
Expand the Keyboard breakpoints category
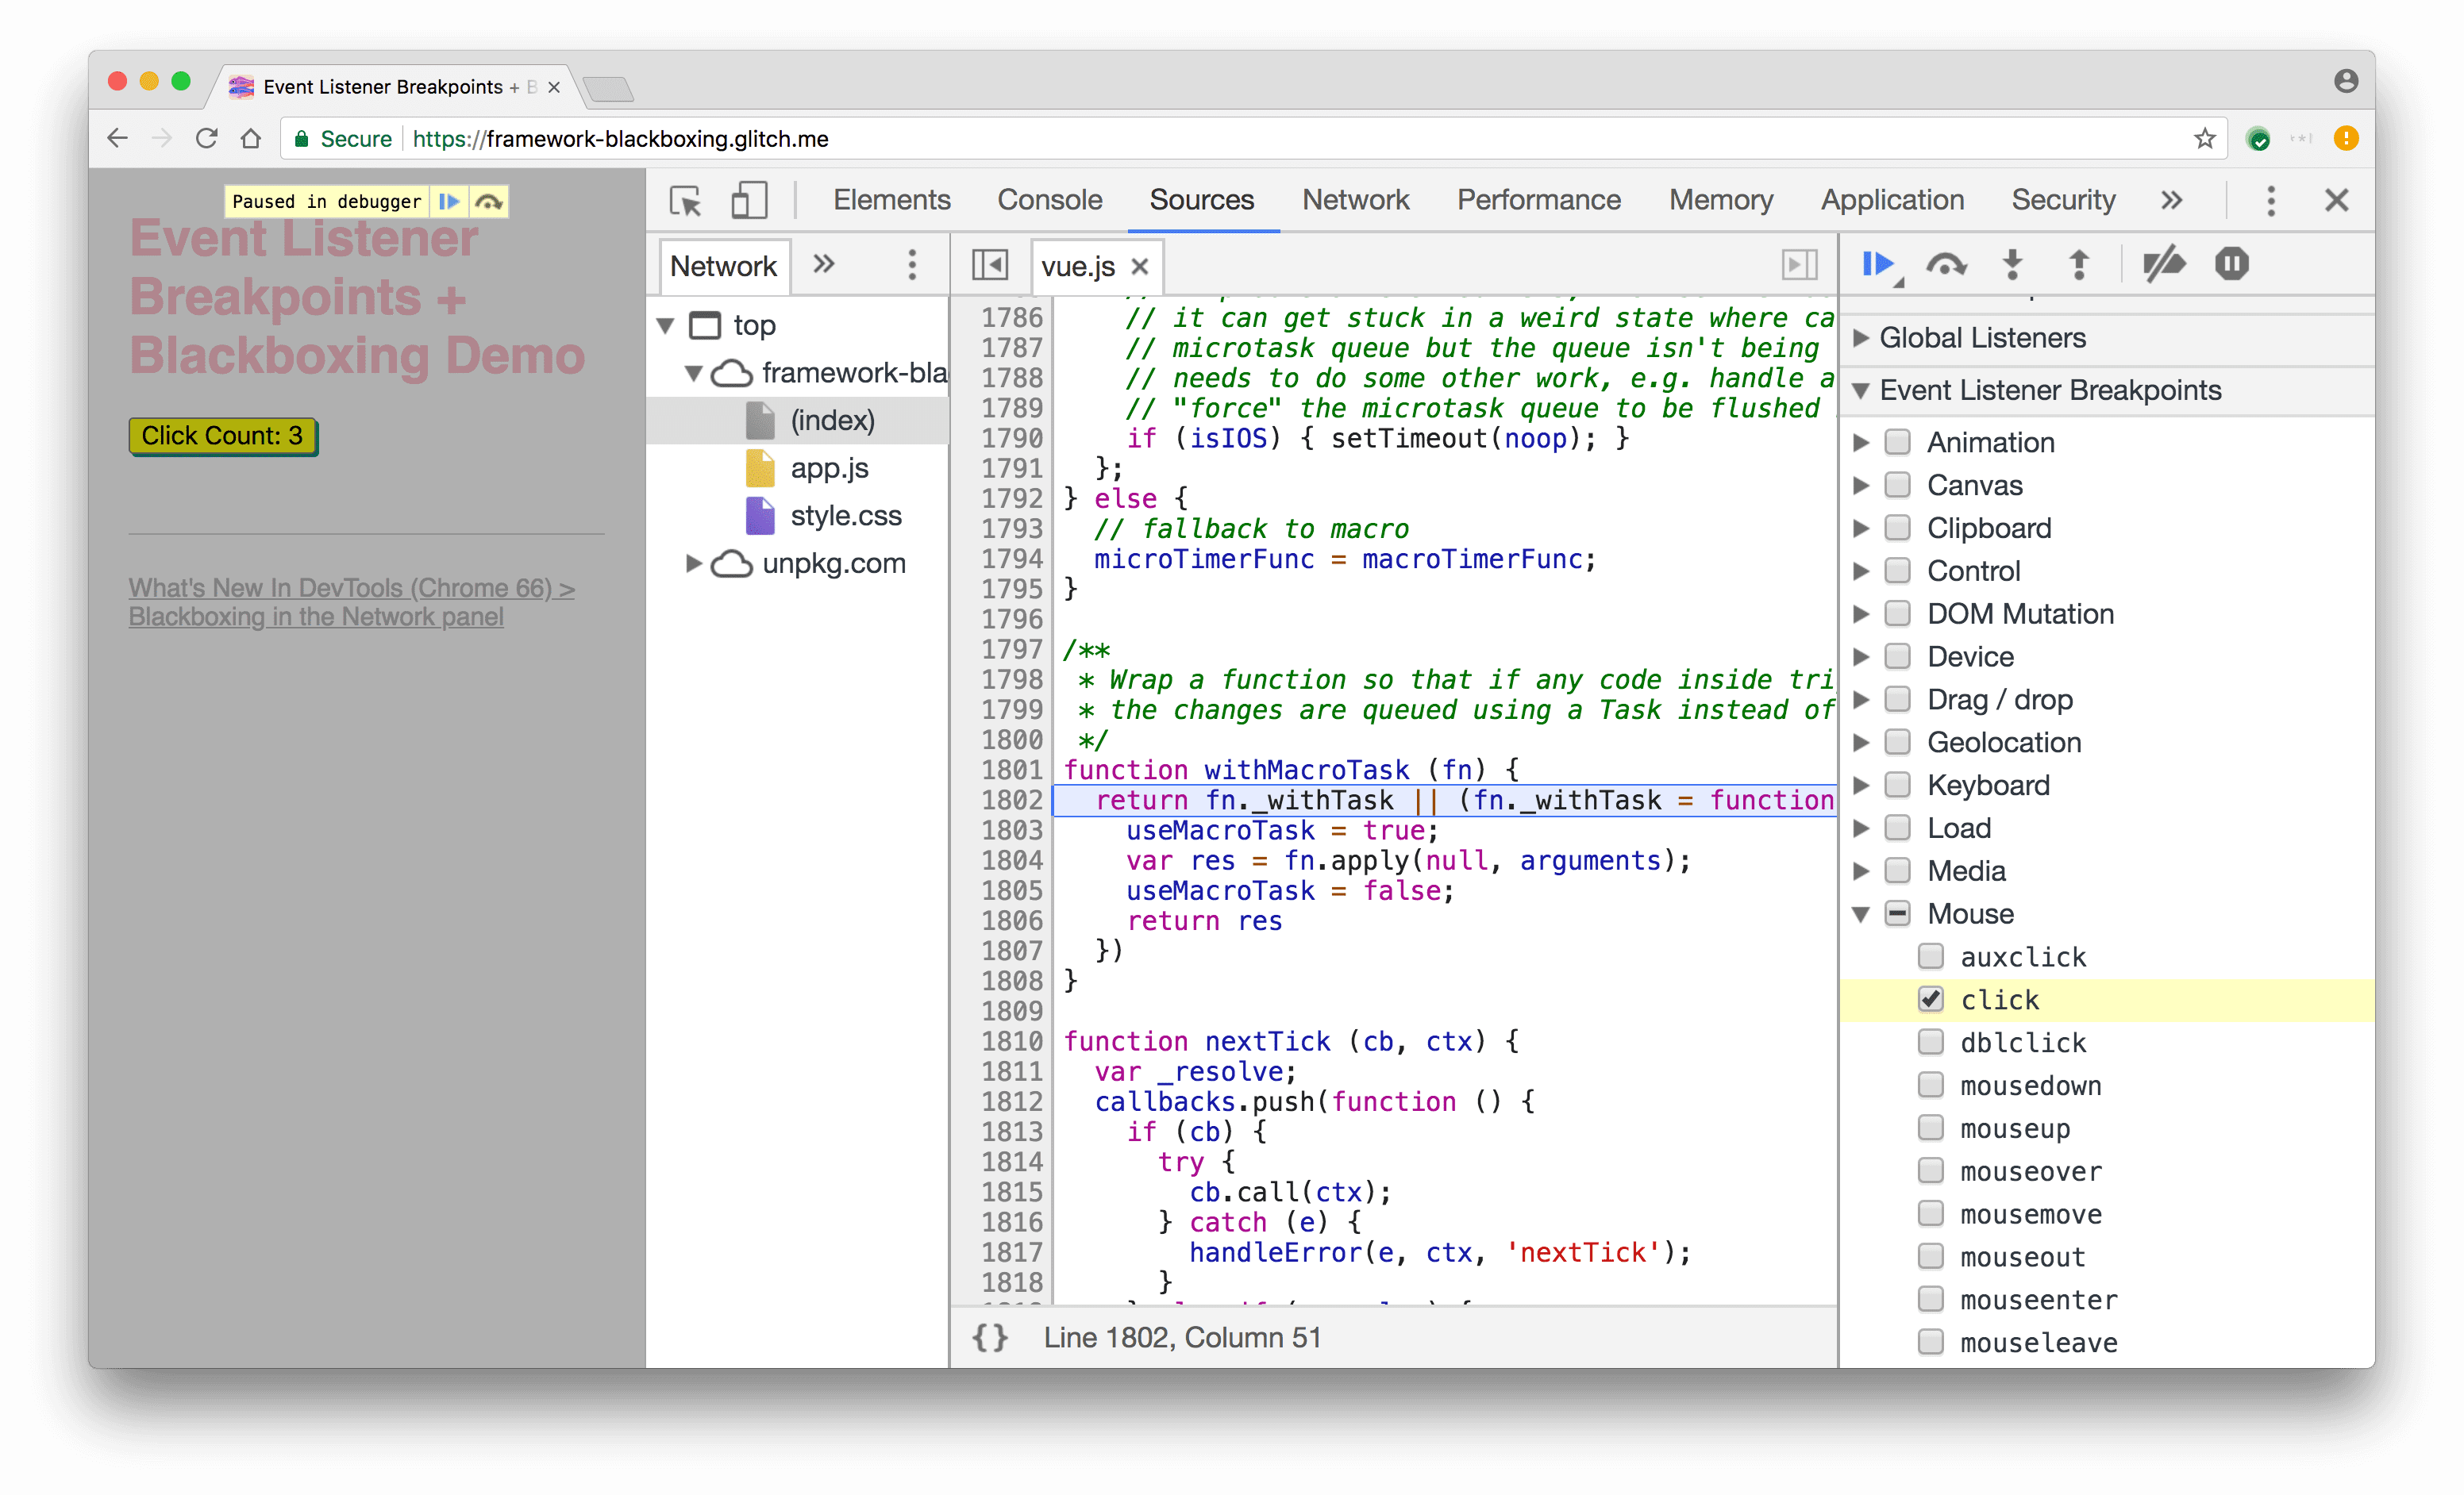[1869, 785]
